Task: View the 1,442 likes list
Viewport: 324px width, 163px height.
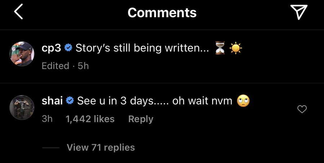Action: 90,119
